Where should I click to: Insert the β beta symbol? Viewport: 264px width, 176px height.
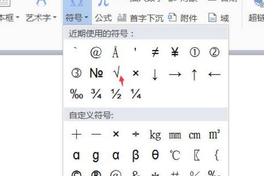click(x=136, y=156)
